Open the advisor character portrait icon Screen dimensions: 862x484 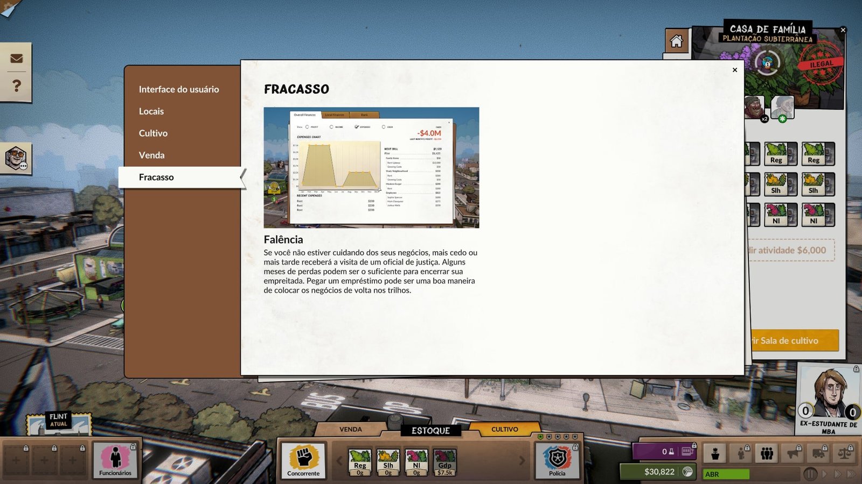tap(16, 159)
